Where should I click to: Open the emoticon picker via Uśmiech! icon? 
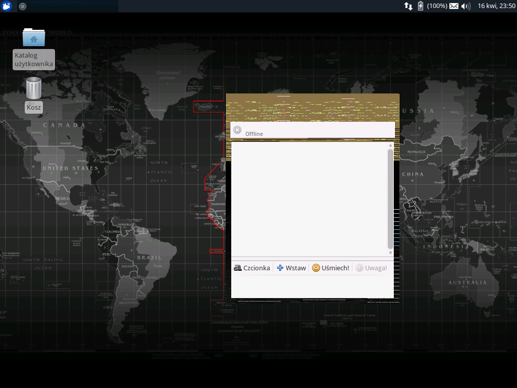[316, 268]
